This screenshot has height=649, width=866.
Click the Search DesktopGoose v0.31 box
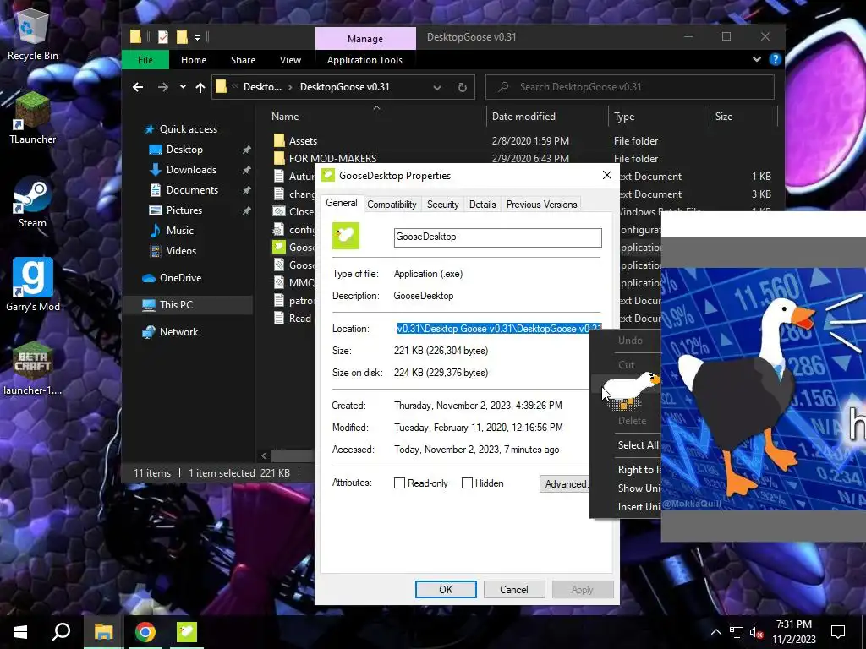point(629,87)
